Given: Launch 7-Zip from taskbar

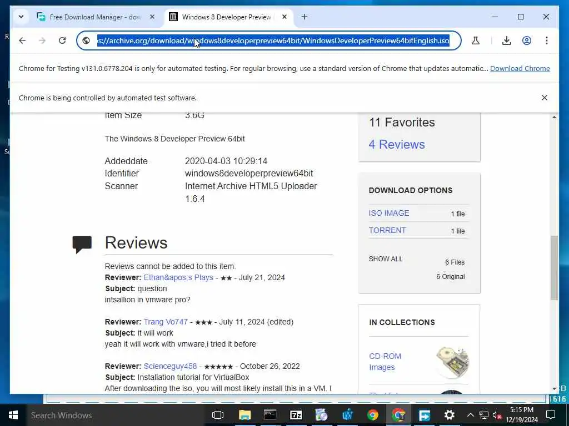Looking at the screenshot, I should click(x=296, y=415).
